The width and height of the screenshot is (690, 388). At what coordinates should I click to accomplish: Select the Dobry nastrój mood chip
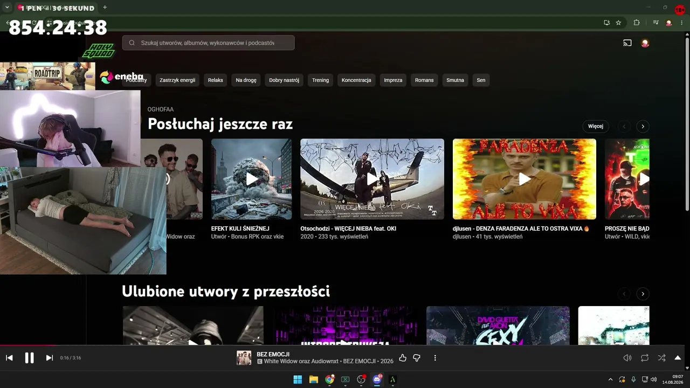click(284, 80)
